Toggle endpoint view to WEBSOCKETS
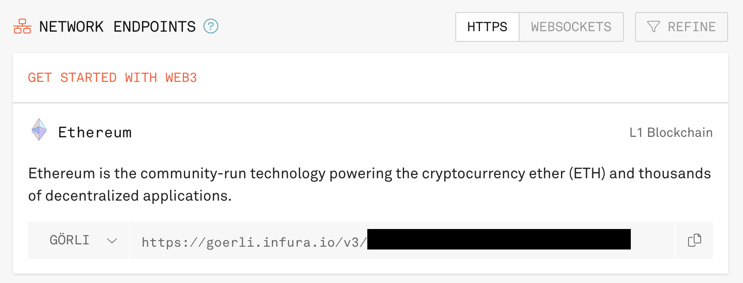 click(571, 27)
